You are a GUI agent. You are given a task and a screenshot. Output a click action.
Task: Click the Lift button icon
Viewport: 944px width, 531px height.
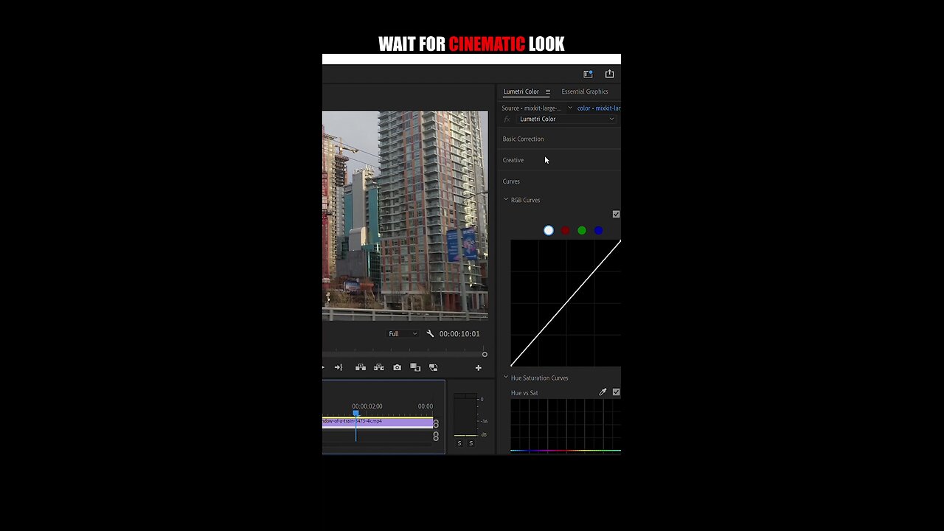361,367
